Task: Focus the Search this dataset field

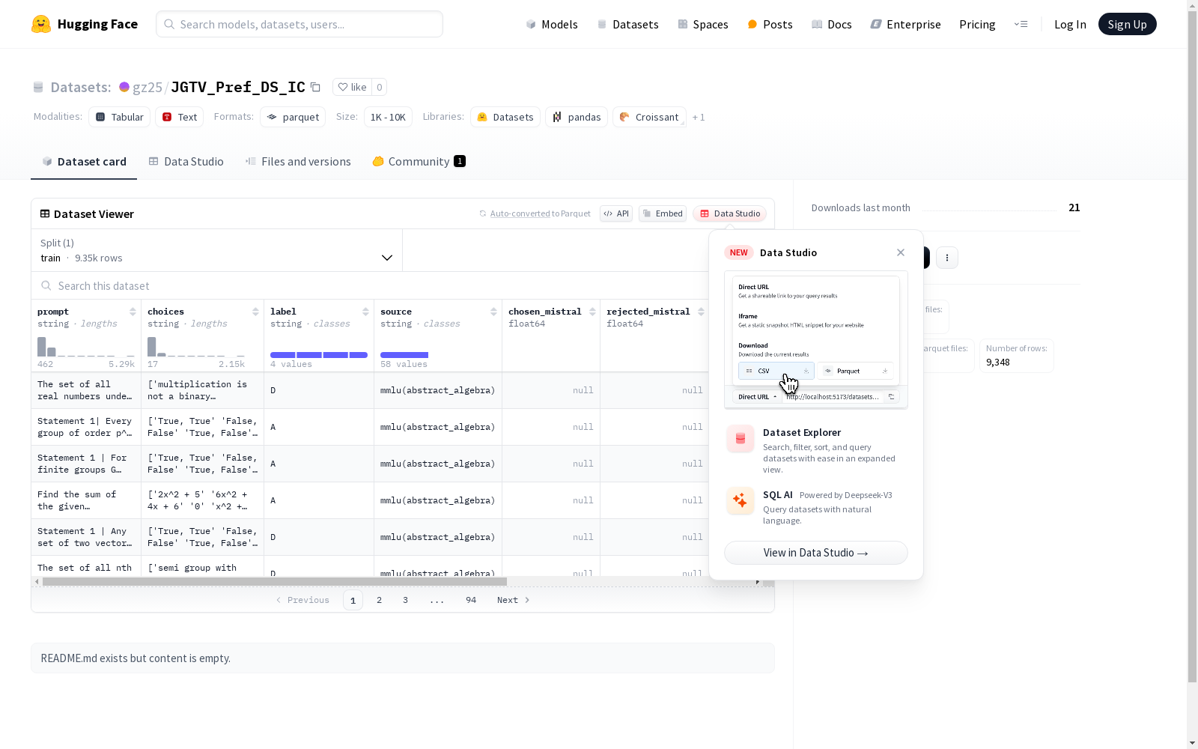Action: (x=370, y=286)
